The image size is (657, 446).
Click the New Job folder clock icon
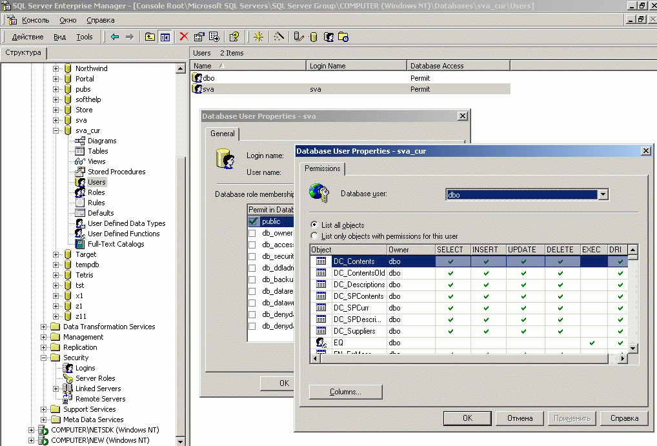(x=343, y=37)
